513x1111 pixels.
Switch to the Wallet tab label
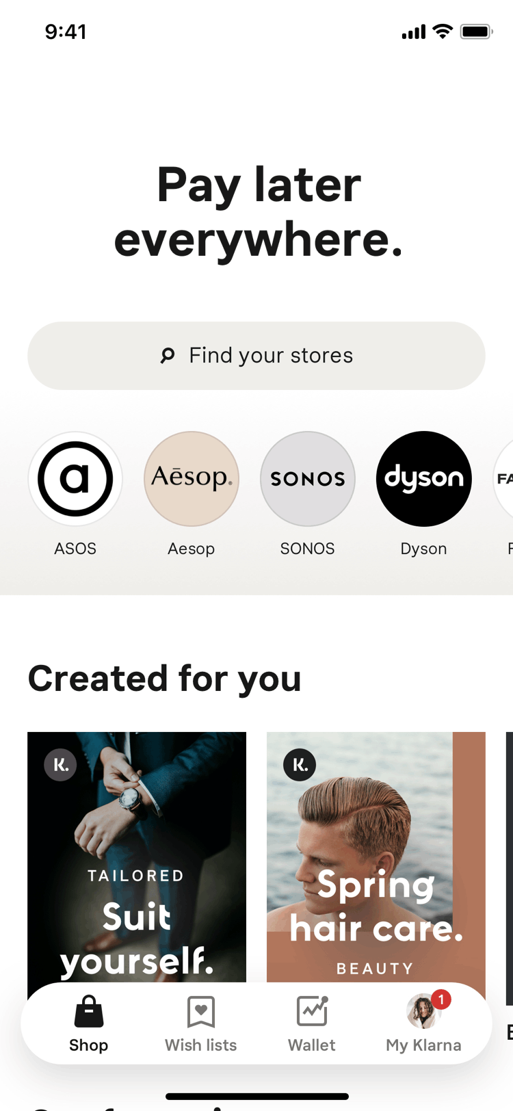(x=312, y=1045)
